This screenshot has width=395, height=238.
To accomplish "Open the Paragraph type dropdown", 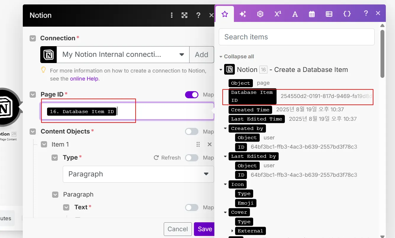I will [x=138, y=174].
